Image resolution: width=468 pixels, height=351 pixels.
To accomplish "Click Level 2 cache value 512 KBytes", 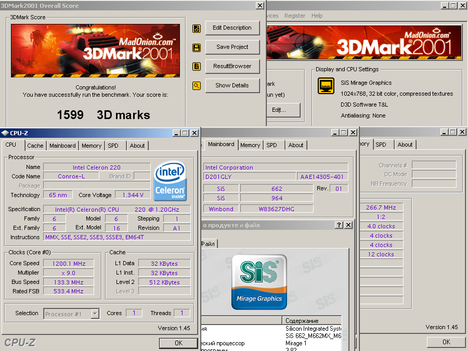I will tap(164, 282).
